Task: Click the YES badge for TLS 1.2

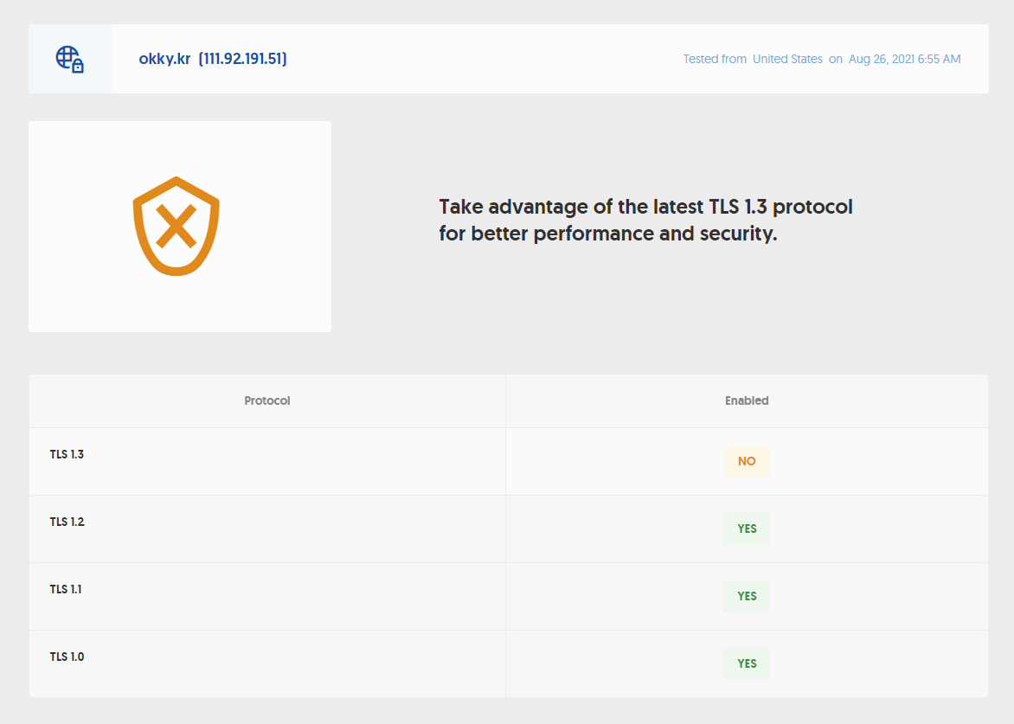Action: tap(747, 529)
